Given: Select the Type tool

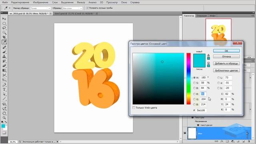Looking at the screenshot, I should coord(4,90).
